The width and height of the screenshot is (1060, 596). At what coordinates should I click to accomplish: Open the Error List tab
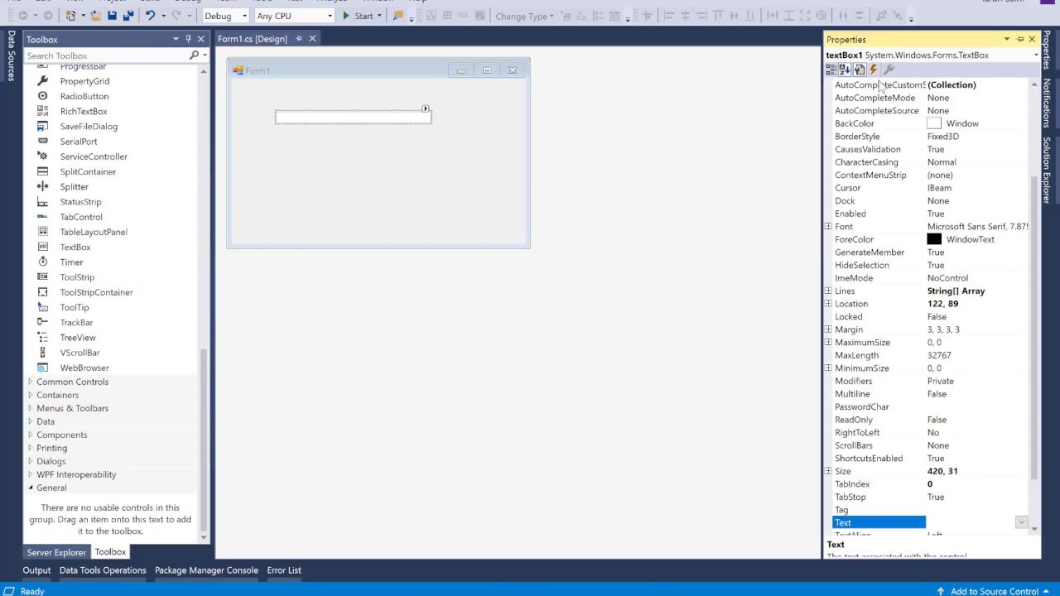(284, 570)
